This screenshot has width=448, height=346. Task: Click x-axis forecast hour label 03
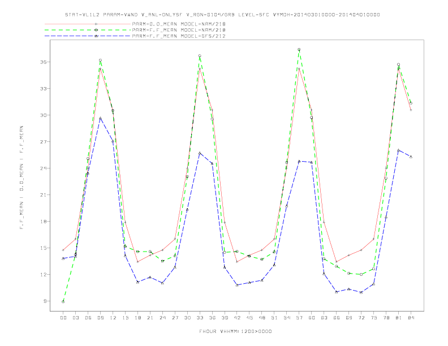coord(75,318)
